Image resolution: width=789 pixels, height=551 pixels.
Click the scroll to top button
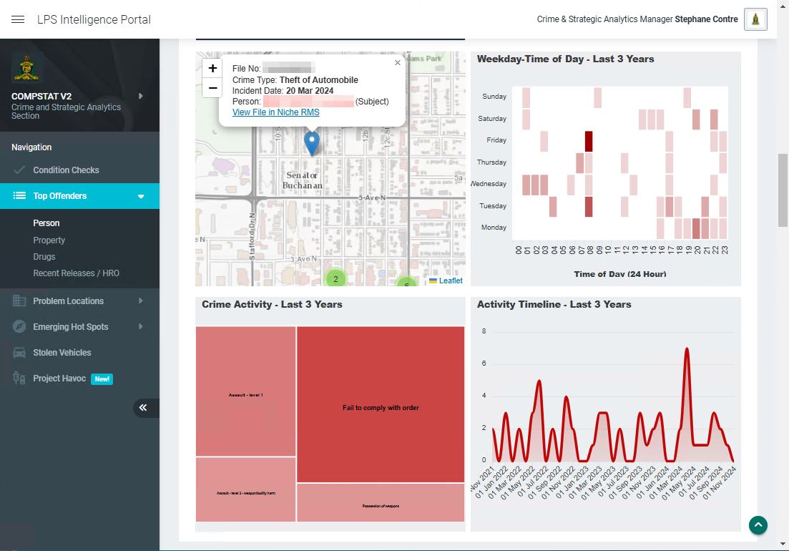pos(758,525)
